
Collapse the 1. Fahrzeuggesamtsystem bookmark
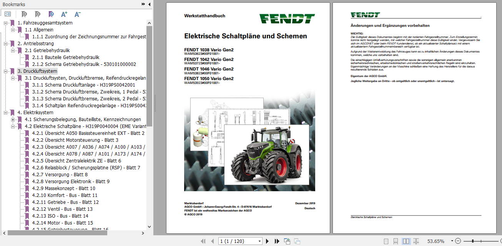pos(6,23)
